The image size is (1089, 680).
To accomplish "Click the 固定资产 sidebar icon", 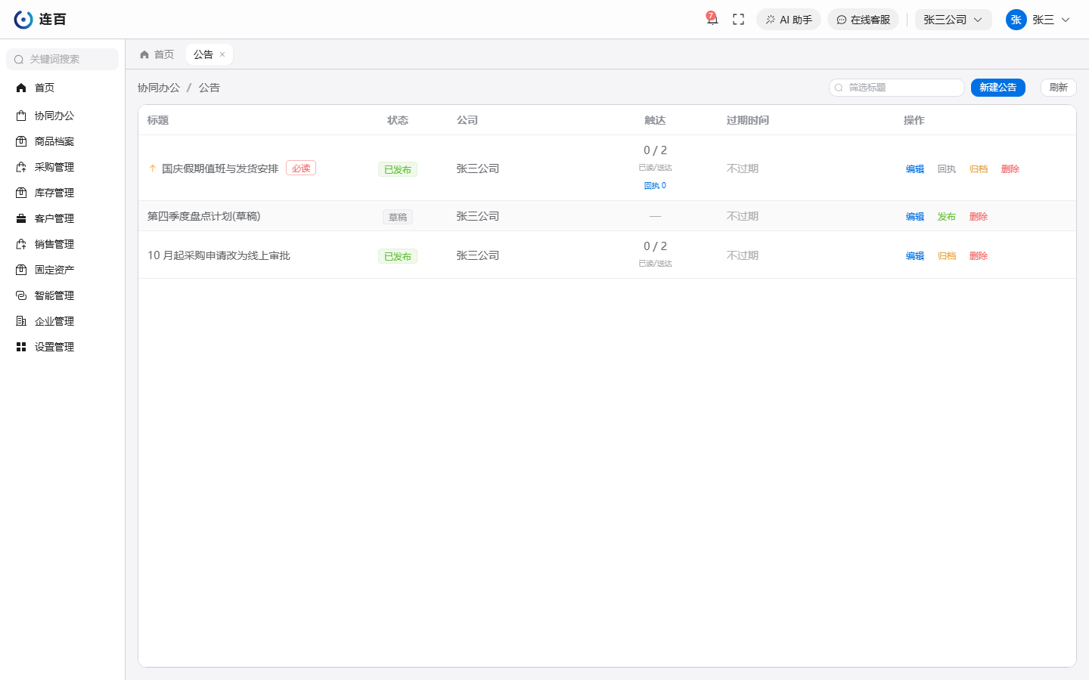I will pyautogui.click(x=21, y=270).
